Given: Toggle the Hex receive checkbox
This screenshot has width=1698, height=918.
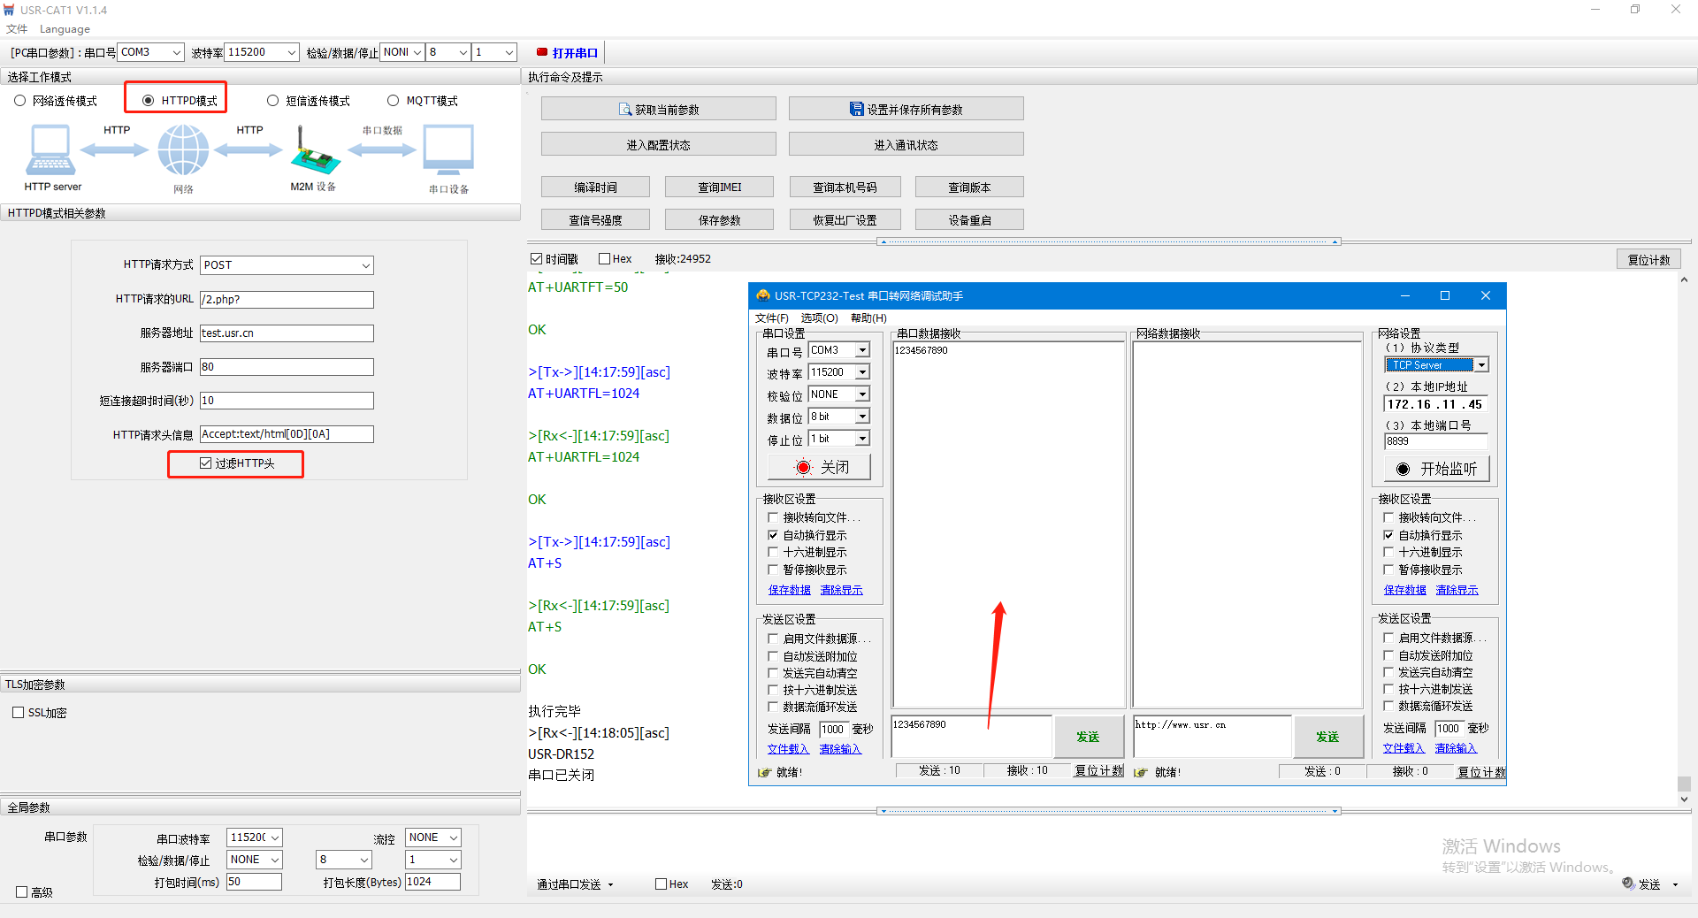Looking at the screenshot, I should point(605,259).
